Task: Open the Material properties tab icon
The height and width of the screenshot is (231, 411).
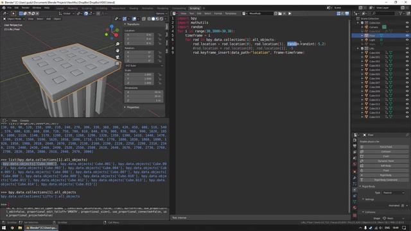Action: 354,208
